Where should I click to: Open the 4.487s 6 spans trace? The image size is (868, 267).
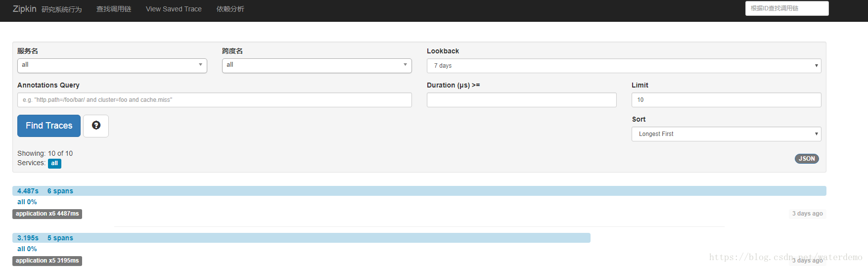pyautogui.click(x=419, y=191)
